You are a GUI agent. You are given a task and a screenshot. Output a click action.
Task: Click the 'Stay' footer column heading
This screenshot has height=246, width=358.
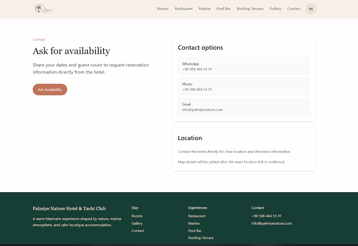(135, 208)
